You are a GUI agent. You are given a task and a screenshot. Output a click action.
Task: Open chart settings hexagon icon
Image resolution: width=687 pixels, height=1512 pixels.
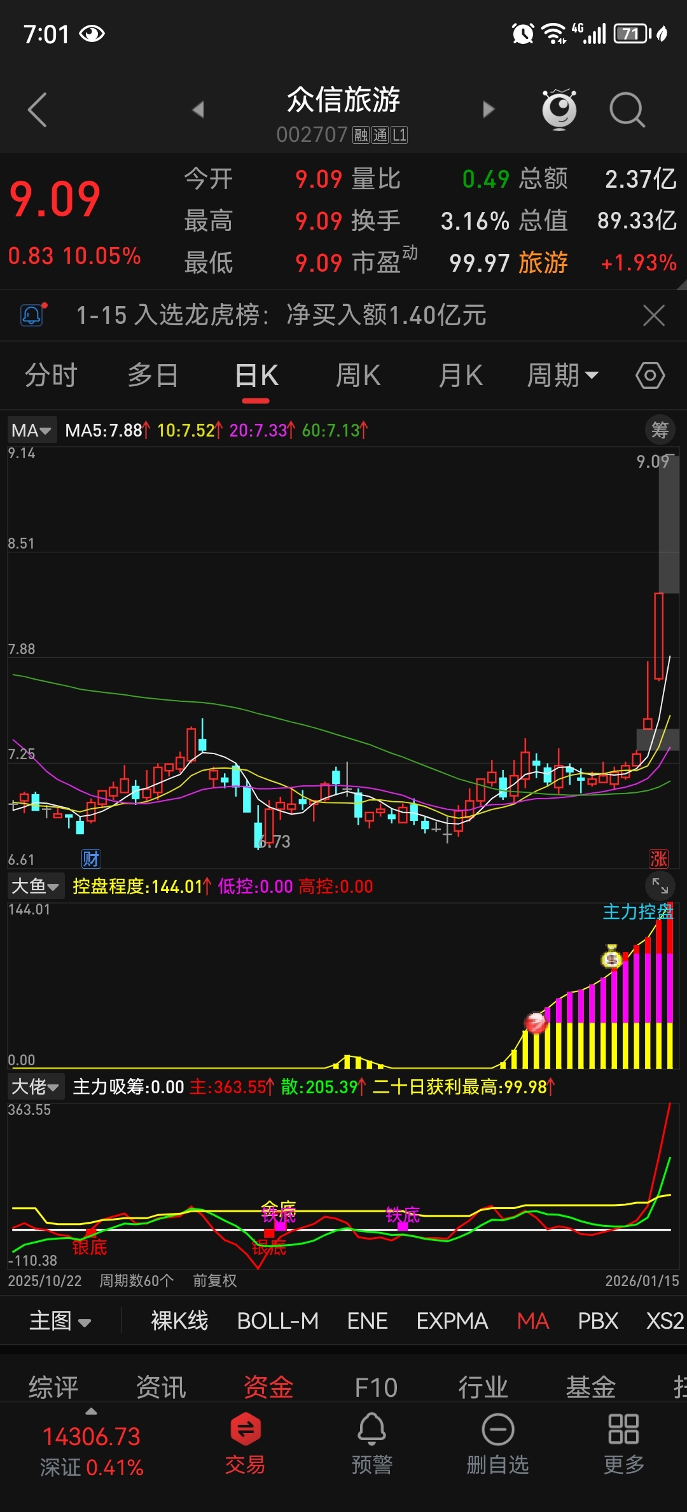click(650, 375)
